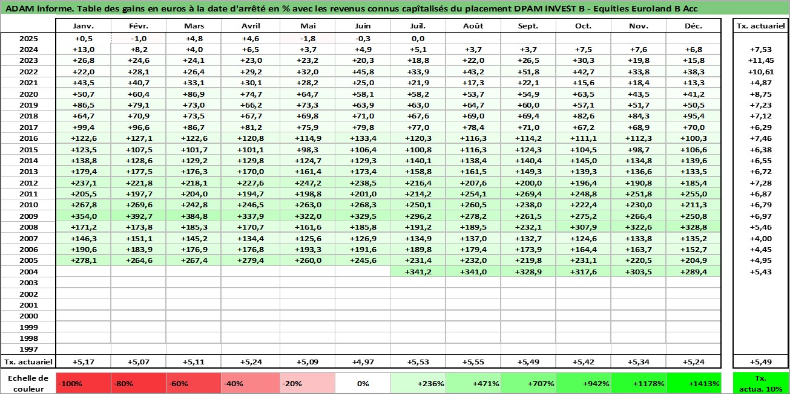This screenshot has width=790, height=394.
Task: Select the Déc. column header
Action: click(694, 26)
